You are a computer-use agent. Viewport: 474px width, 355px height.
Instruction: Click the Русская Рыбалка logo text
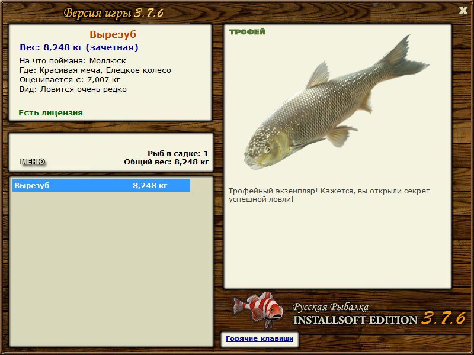331,307
